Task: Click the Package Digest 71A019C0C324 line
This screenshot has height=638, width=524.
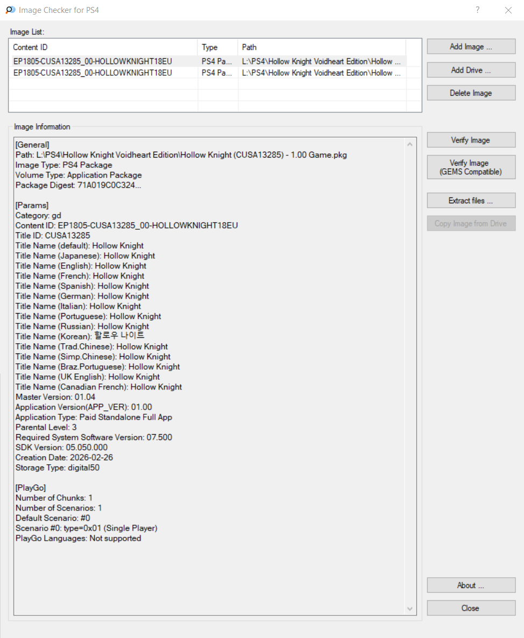Action: [78, 185]
